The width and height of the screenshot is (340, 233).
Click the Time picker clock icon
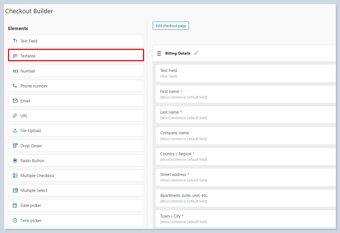coord(15,221)
